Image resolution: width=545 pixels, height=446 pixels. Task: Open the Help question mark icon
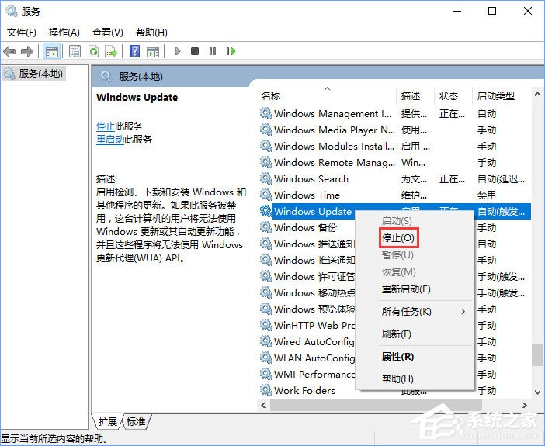[134, 52]
